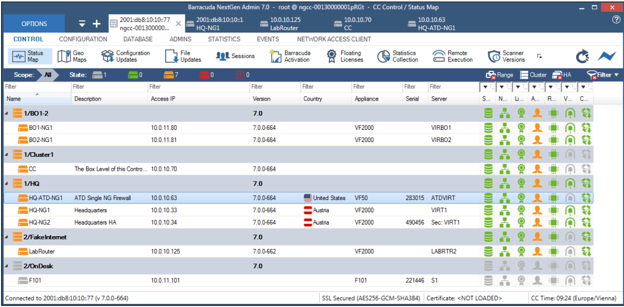Open Floating Licenses
Viewport: 624px width, 307px height.
[345, 56]
